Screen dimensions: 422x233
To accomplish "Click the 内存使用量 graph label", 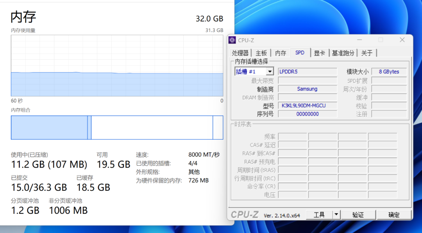I will point(23,30).
